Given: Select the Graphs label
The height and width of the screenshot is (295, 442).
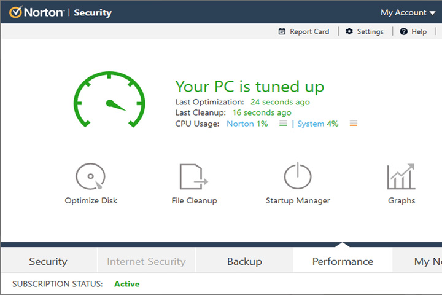Looking at the screenshot, I should tap(401, 200).
